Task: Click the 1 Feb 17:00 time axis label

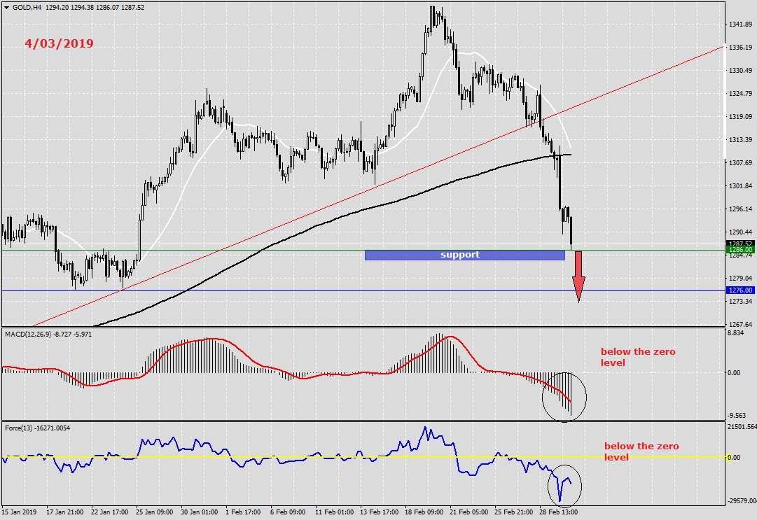Action: tap(243, 512)
